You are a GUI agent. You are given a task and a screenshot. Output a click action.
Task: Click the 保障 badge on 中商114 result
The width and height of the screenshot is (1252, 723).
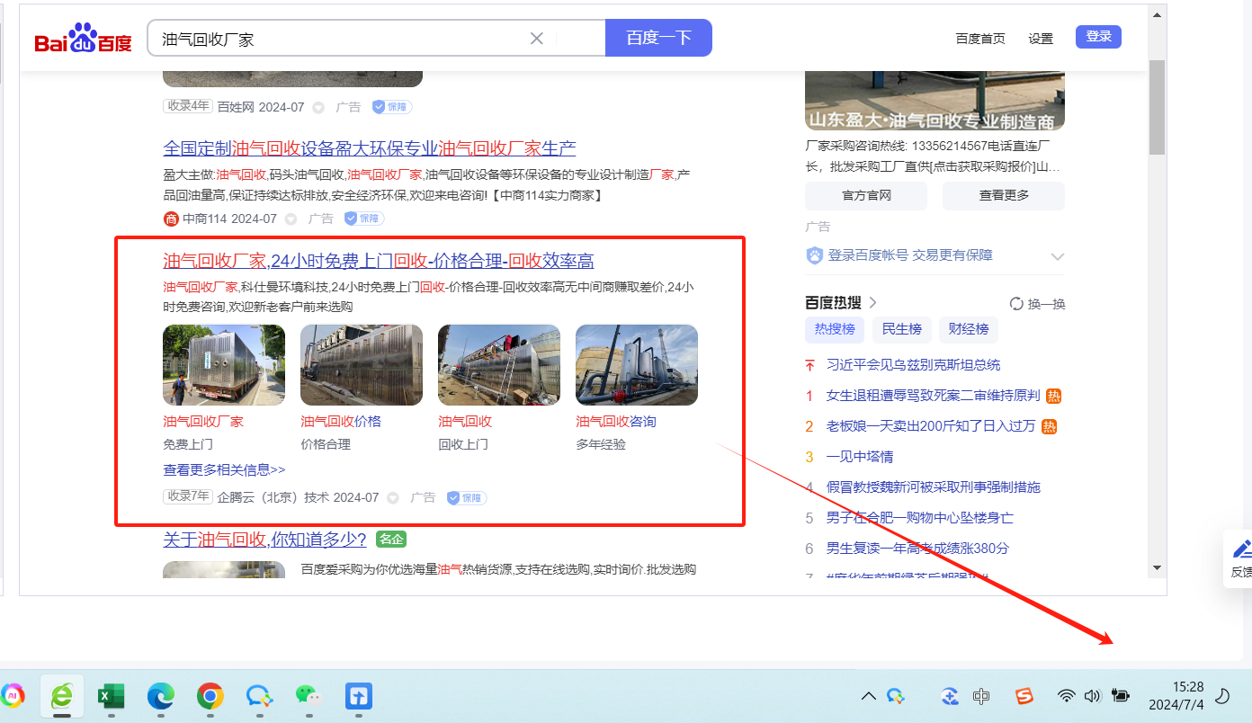click(364, 219)
